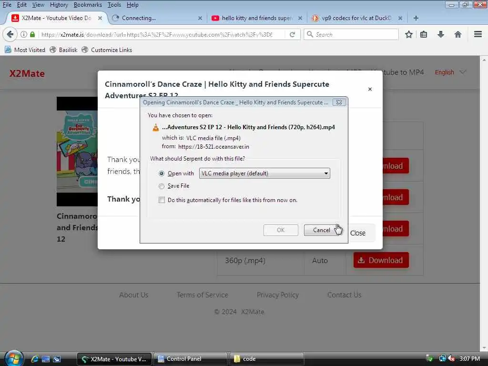Open the code folder taskbar button
The height and width of the screenshot is (366, 488).
266,359
